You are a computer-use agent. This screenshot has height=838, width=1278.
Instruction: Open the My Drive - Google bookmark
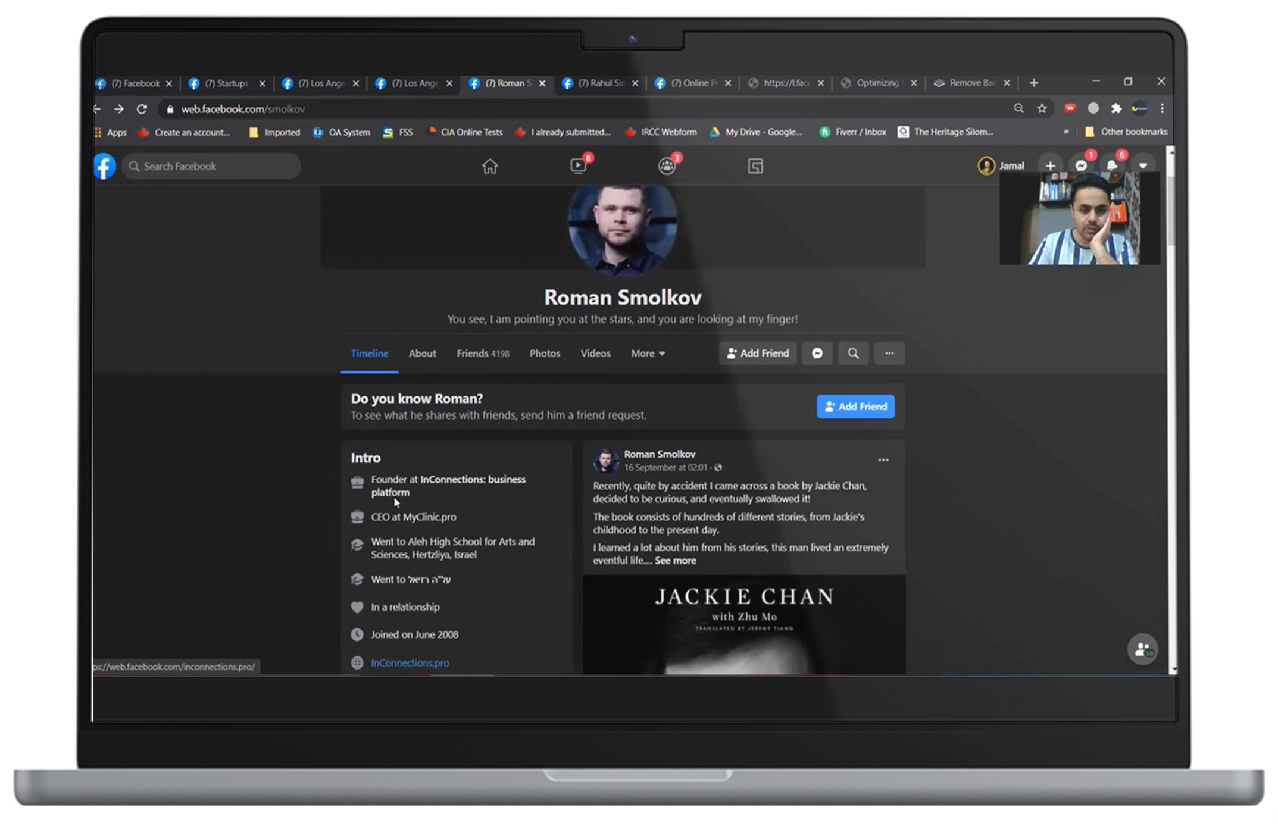[756, 132]
